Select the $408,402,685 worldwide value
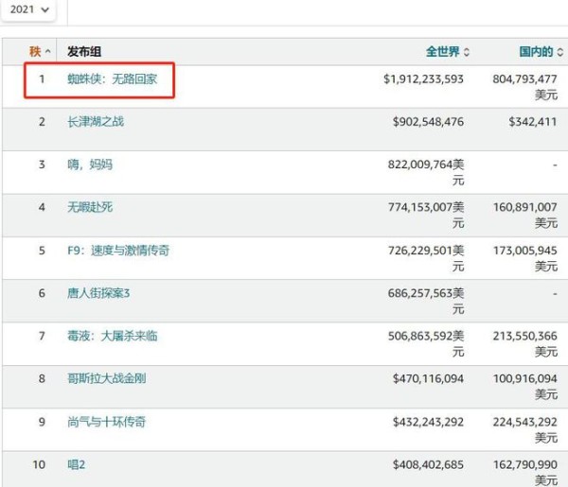Image resolution: width=568 pixels, height=487 pixels. tap(428, 464)
